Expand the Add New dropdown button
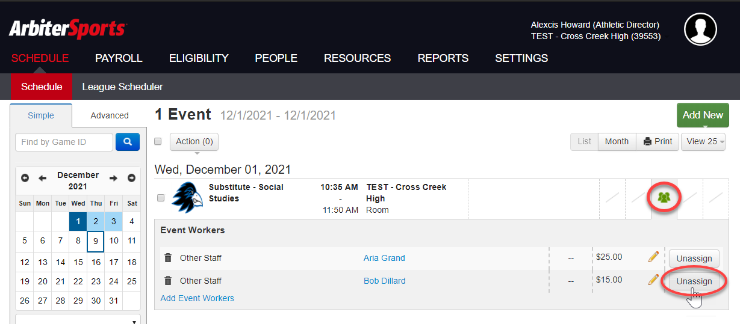740x324 pixels. 703,115
